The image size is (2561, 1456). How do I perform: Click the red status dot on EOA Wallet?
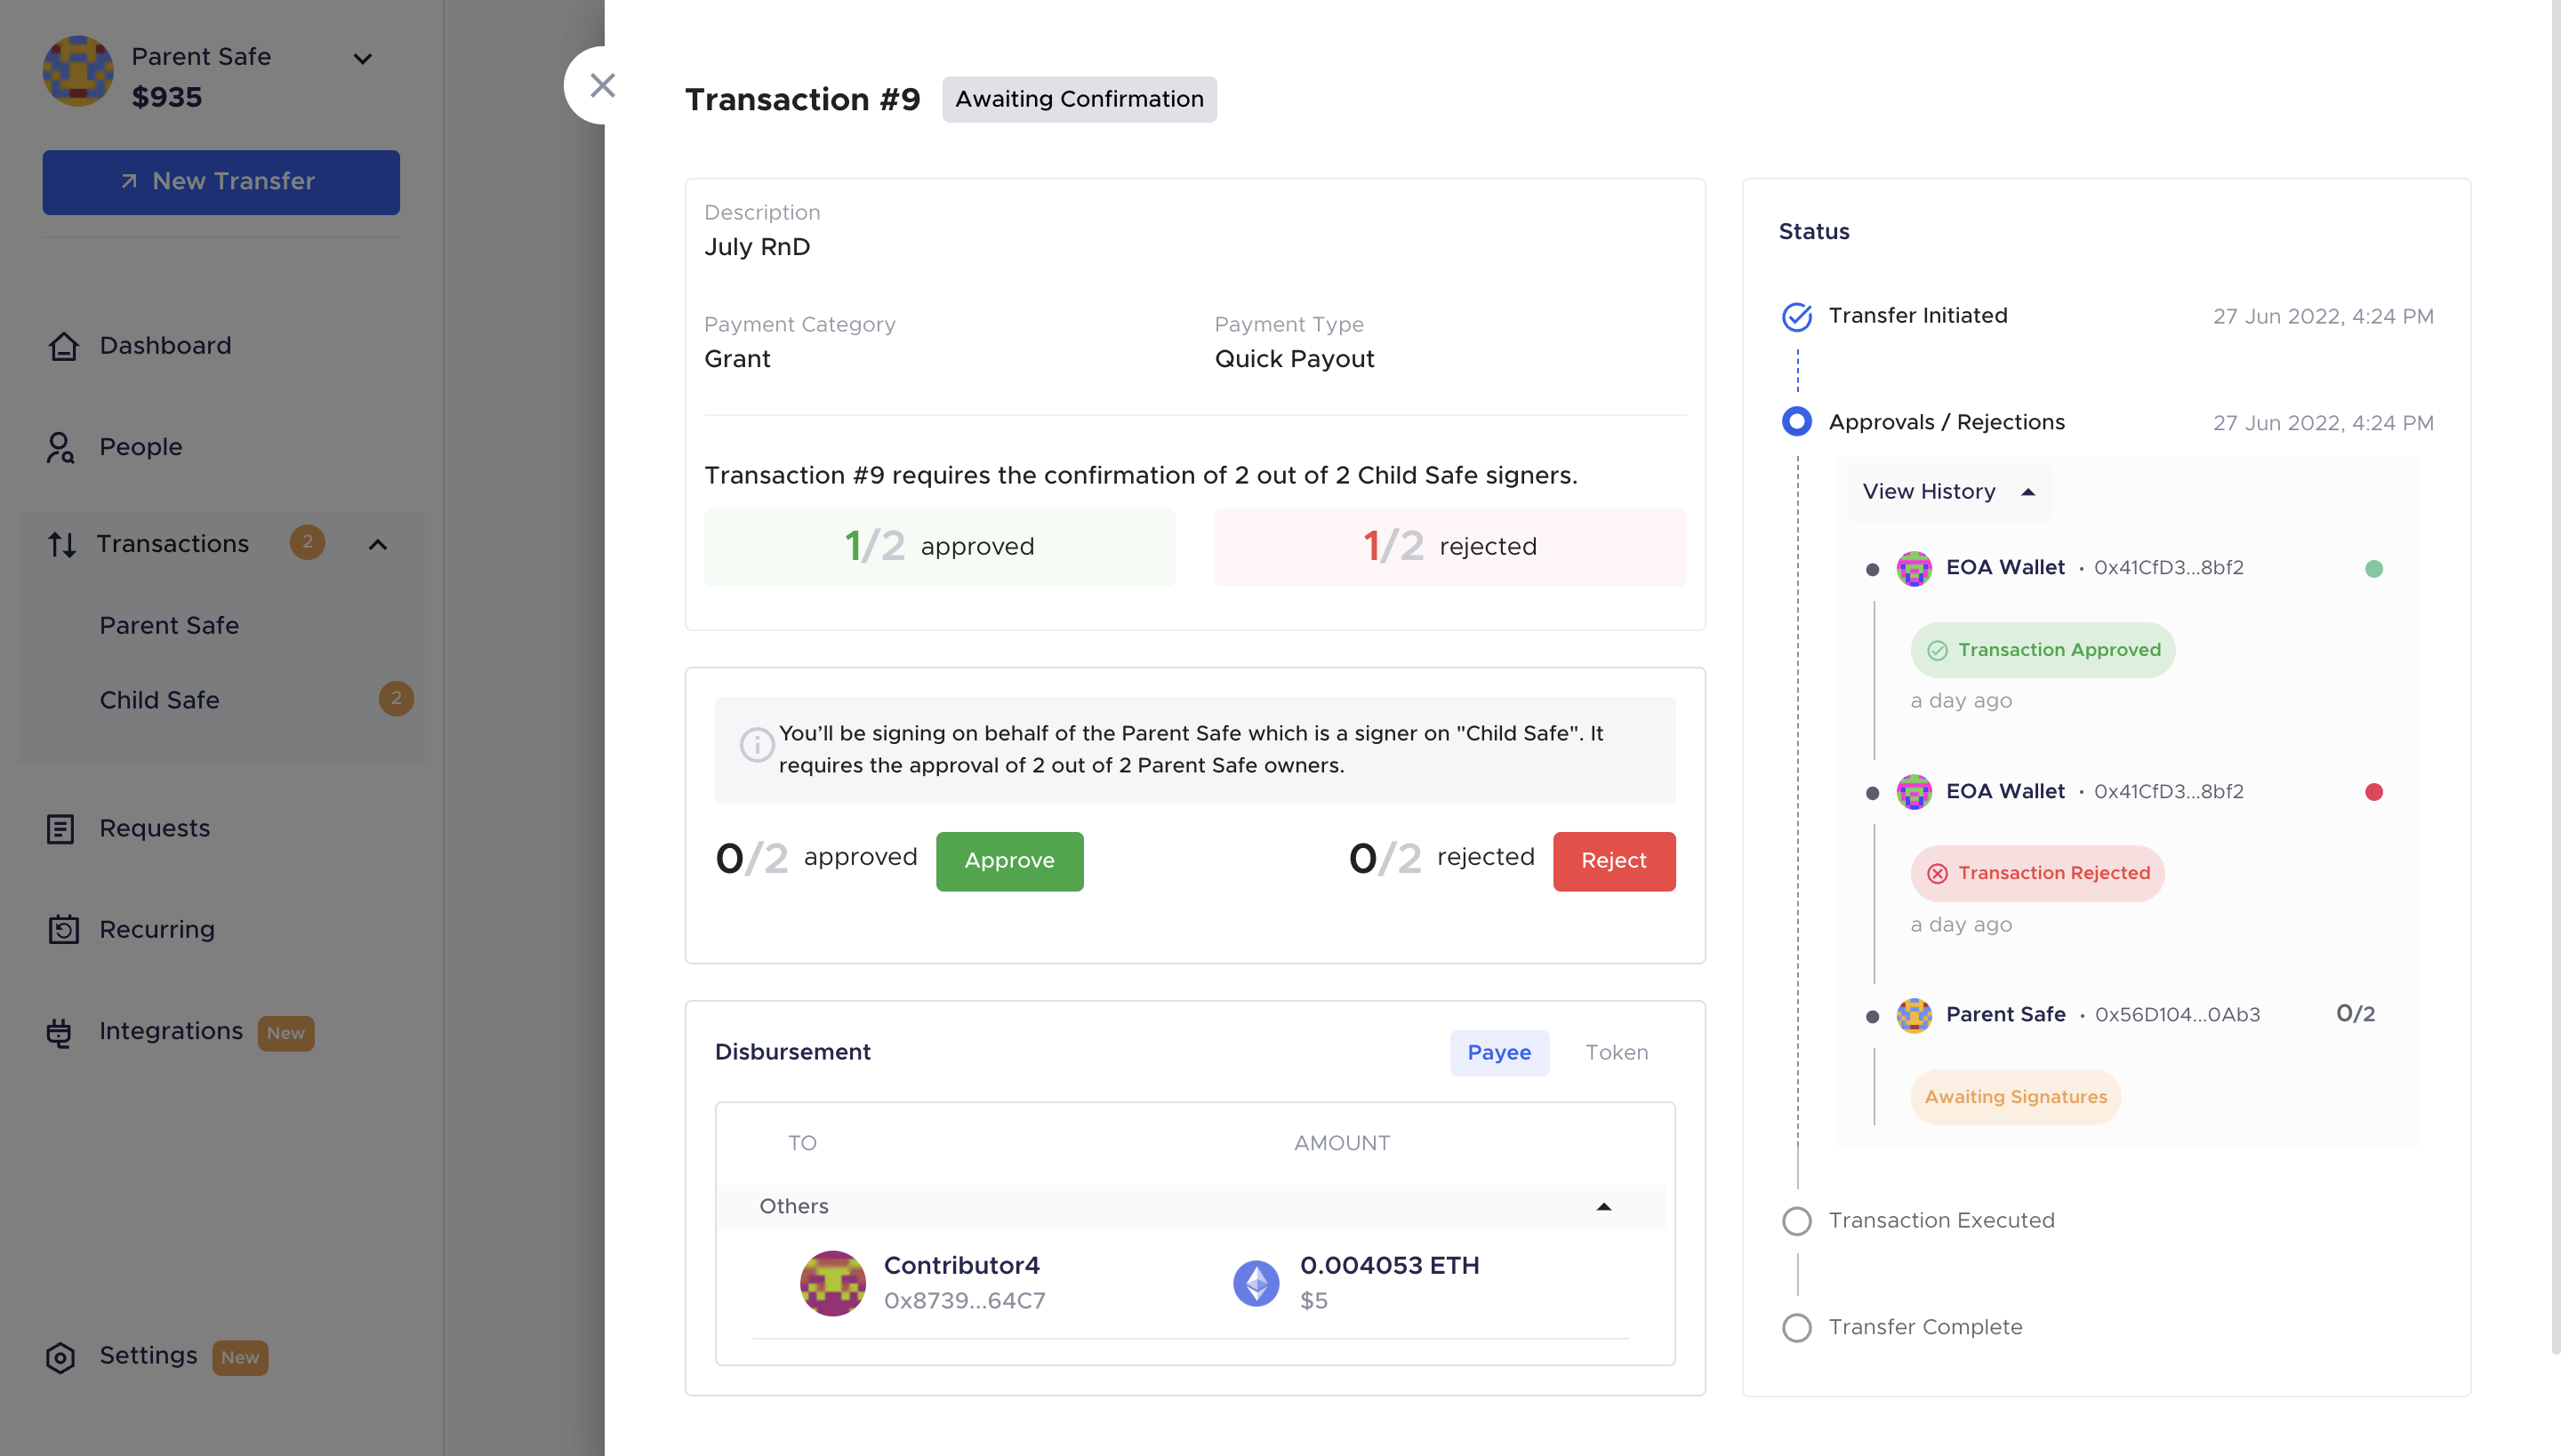tap(2374, 792)
